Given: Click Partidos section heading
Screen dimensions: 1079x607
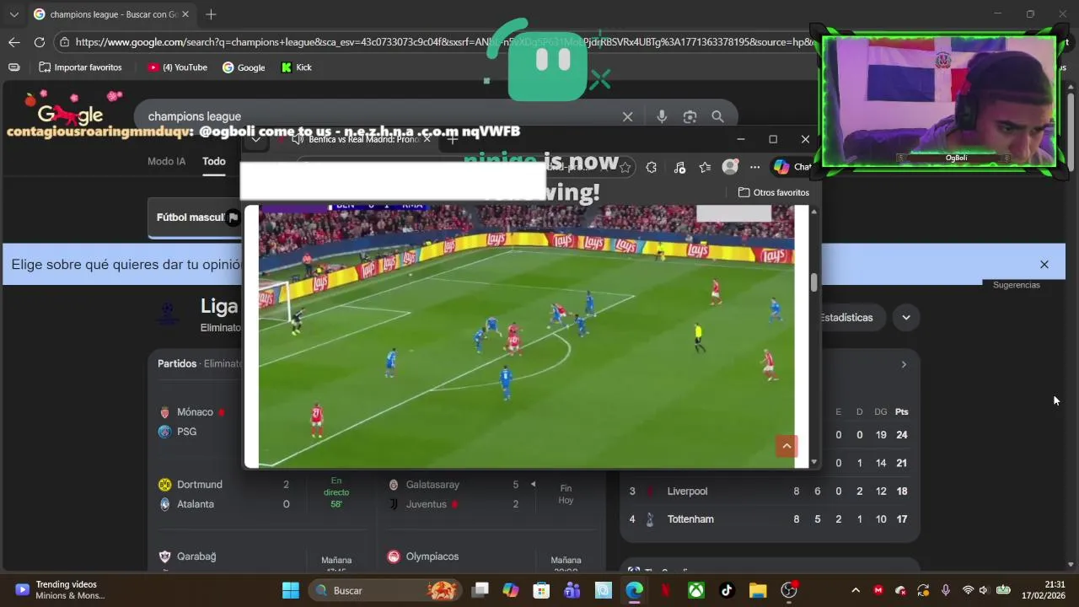Looking at the screenshot, I should point(177,363).
